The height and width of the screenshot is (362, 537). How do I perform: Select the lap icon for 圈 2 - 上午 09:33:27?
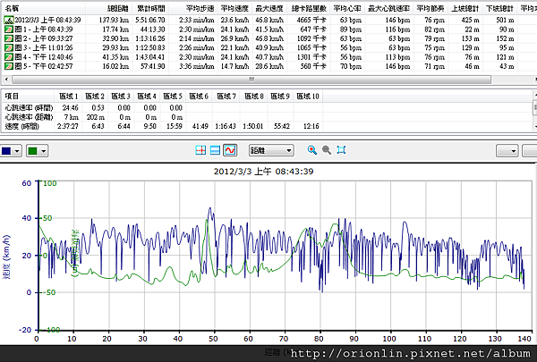click(9, 38)
